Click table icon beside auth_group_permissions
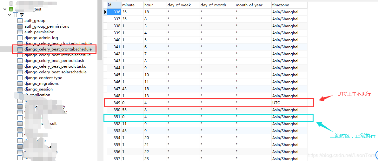The height and width of the screenshot is (161, 378). coord(20,26)
